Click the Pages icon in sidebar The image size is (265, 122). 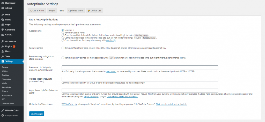pyautogui.click(x=3, y=25)
